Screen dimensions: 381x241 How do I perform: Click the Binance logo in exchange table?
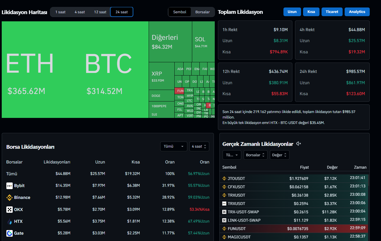[x=10, y=197]
